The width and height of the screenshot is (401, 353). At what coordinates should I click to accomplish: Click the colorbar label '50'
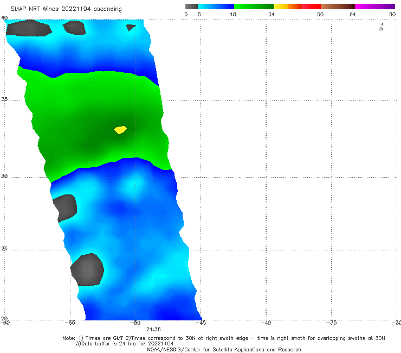point(320,14)
